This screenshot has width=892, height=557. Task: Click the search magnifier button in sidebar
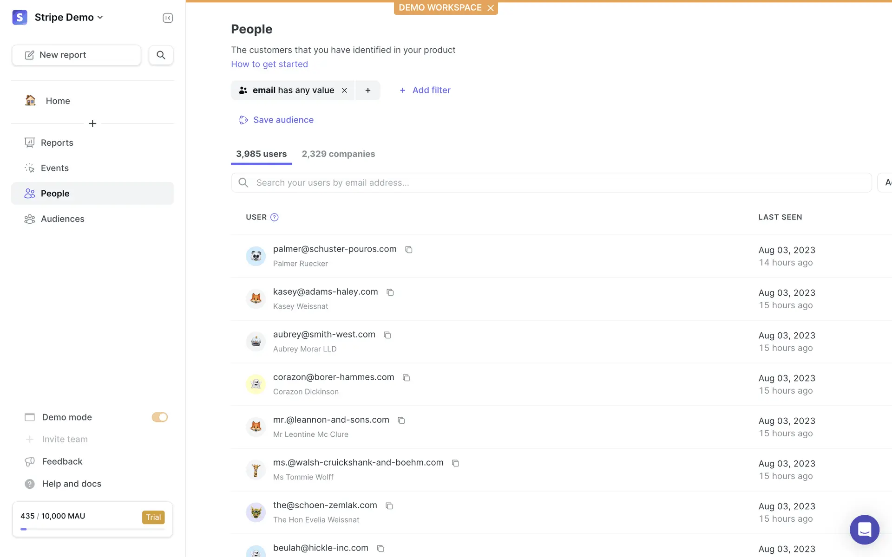[x=161, y=55]
